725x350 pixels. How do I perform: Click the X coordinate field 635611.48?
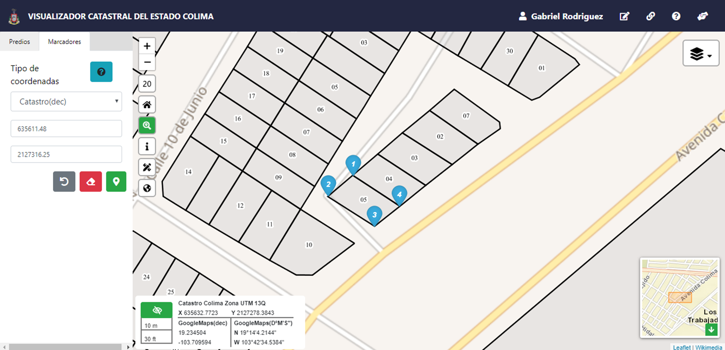66,129
